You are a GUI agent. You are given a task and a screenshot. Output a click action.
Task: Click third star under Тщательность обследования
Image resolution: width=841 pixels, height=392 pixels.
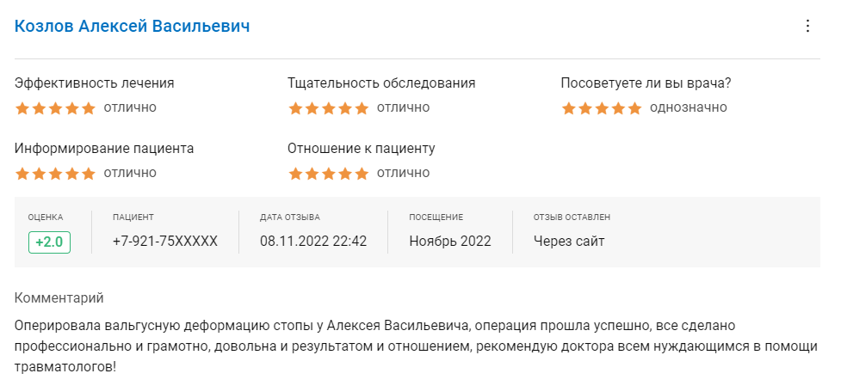coord(328,108)
